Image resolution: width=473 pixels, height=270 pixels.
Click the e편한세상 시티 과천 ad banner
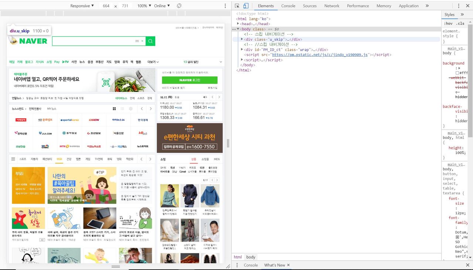(190, 138)
